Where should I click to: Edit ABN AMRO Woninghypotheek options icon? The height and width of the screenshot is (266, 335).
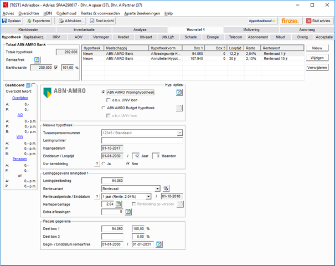[x=179, y=93]
